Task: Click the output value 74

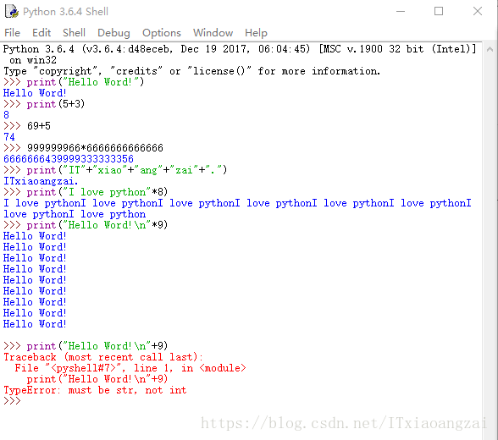Action: point(9,137)
